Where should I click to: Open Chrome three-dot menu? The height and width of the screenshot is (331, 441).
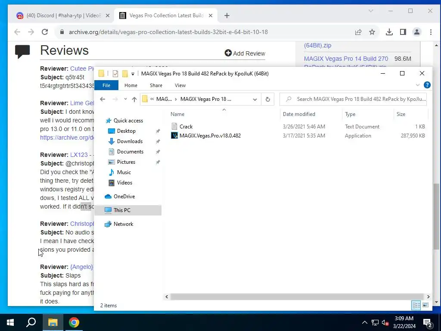pyautogui.click(x=431, y=32)
